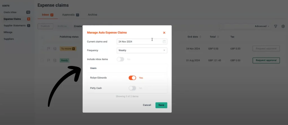Open the calendar picker for claims end
288x125 pixels.
point(164,42)
